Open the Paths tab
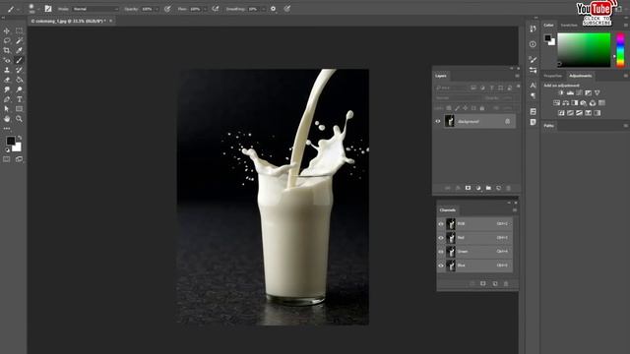Viewport: 630px width, 354px height. pyautogui.click(x=549, y=126)
